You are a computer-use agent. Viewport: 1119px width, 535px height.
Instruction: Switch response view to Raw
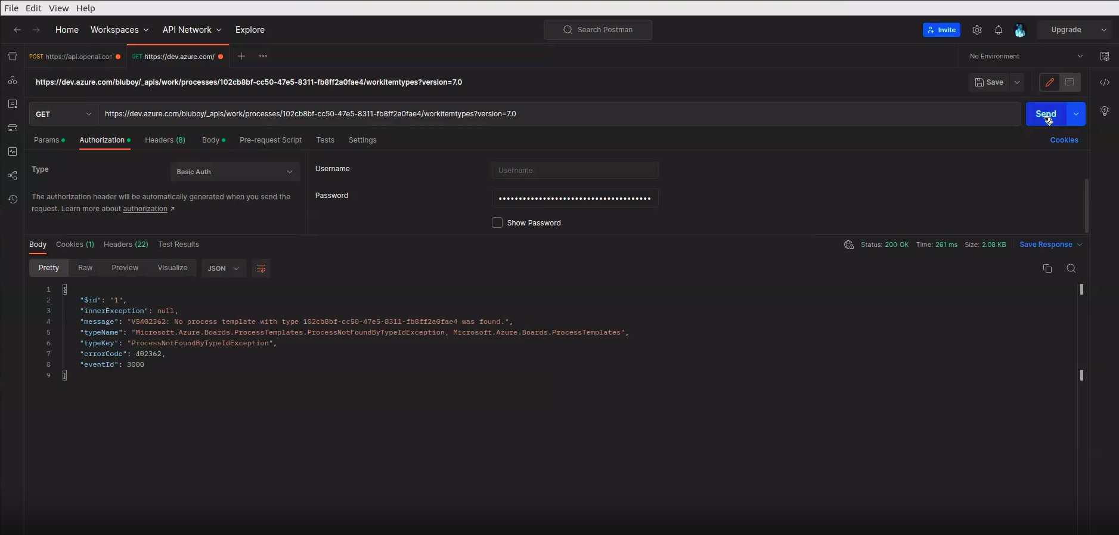[85, 268]
